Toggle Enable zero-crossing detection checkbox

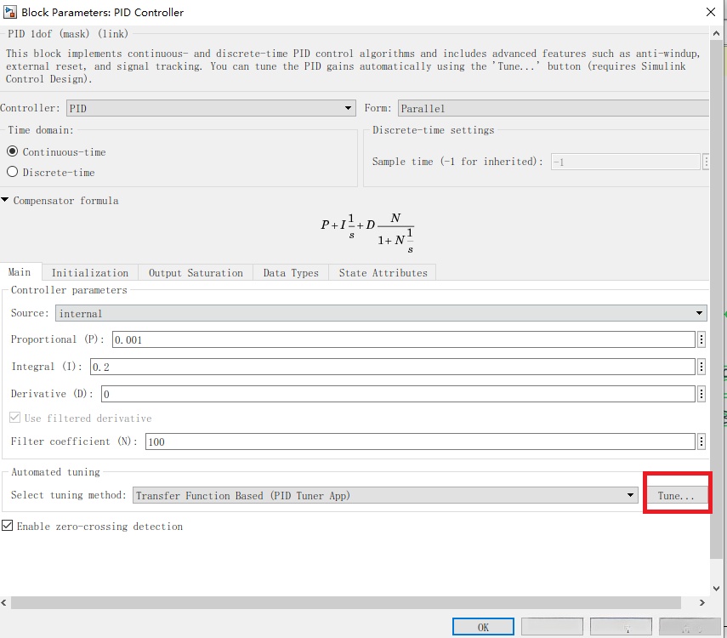[x=8, y=526]
